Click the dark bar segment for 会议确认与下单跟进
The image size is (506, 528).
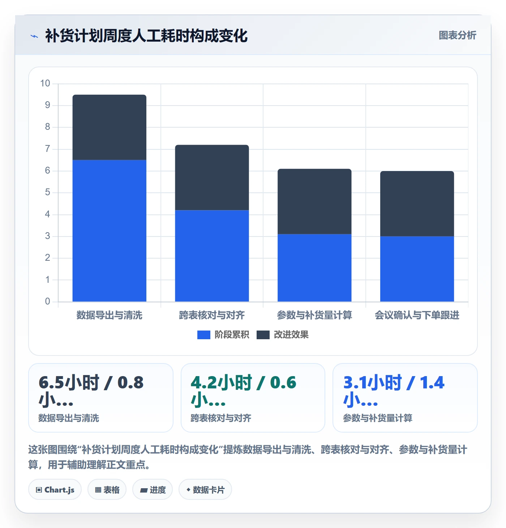(417, 204)
